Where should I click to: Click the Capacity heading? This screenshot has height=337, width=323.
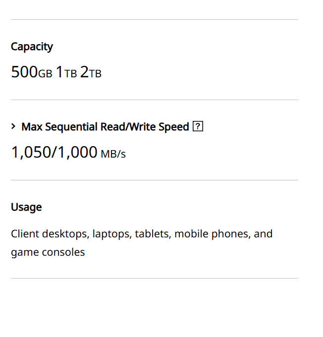coord(32,47)
